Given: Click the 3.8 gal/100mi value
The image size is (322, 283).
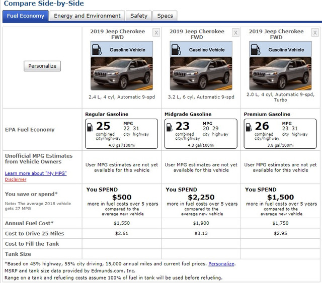Looking at the screenshot, I should (x=280, y=145).
